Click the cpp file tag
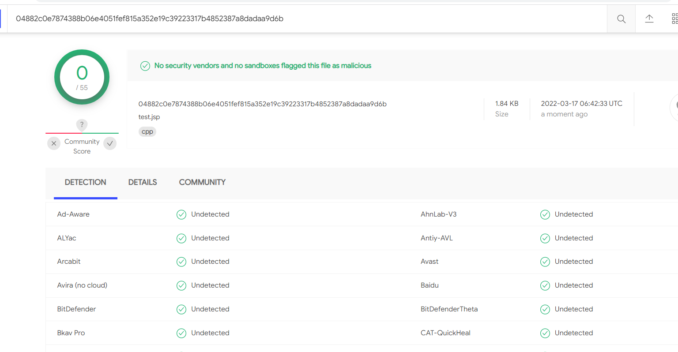678x352 pixels. click(147, 131)
